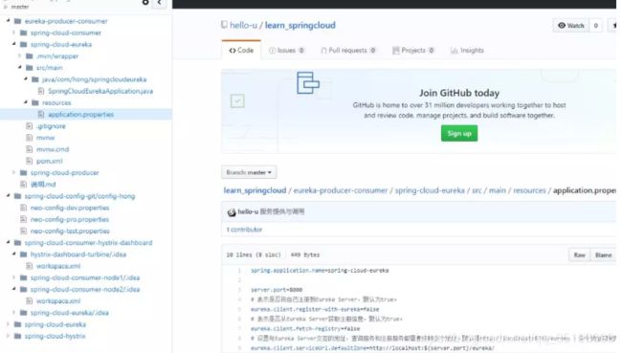This screenshot has width=622, height=353.
Task: Click the .gitignore file icon
Action: (x=29, y=126)
